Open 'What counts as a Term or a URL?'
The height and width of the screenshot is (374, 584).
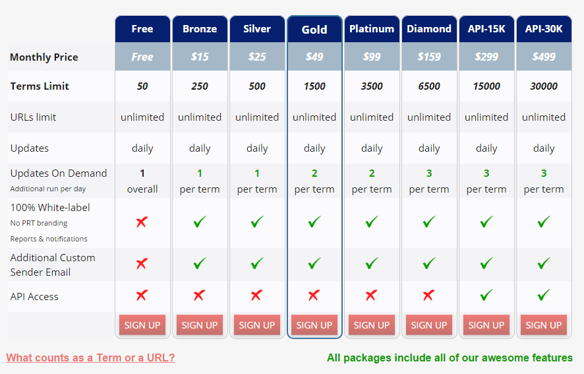[x=90, y=358]
